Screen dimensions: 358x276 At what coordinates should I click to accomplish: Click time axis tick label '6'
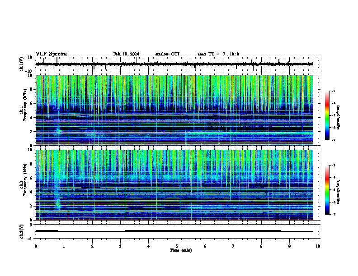point(205,246)
